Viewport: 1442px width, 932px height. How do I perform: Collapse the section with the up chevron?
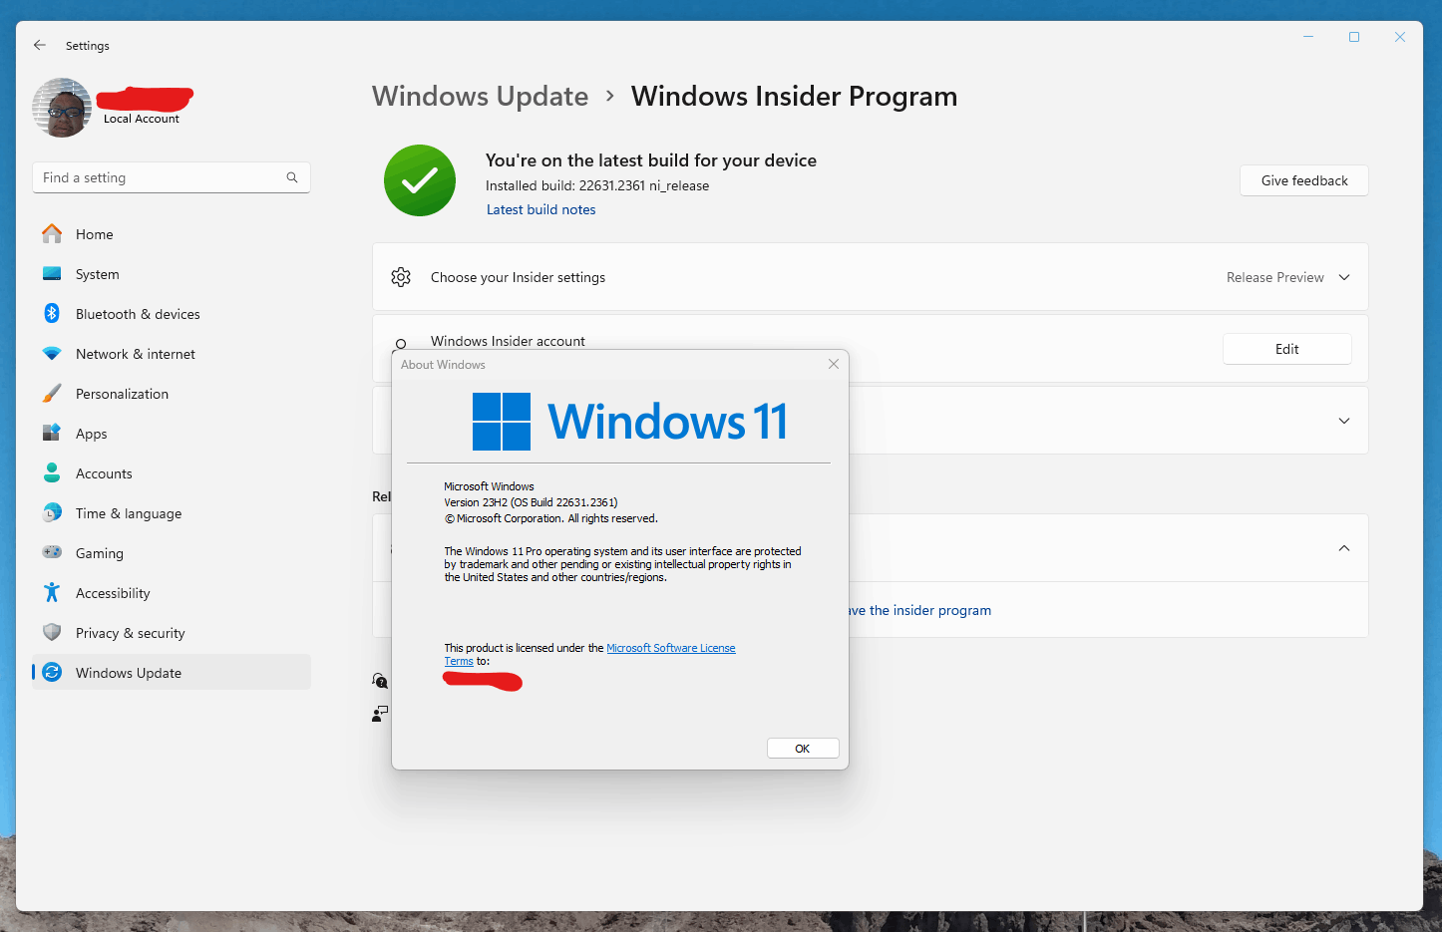pyautogui.click(x=1344, y=548)
